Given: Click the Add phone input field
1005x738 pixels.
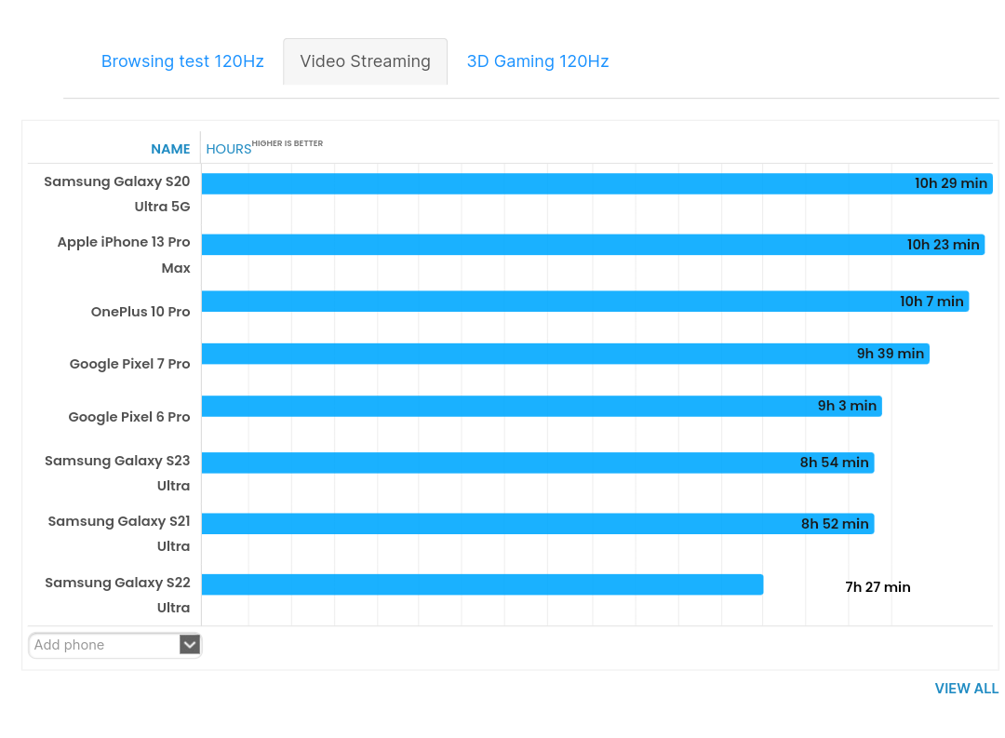Looking at the screenshot, I should [x=104, y=645].
